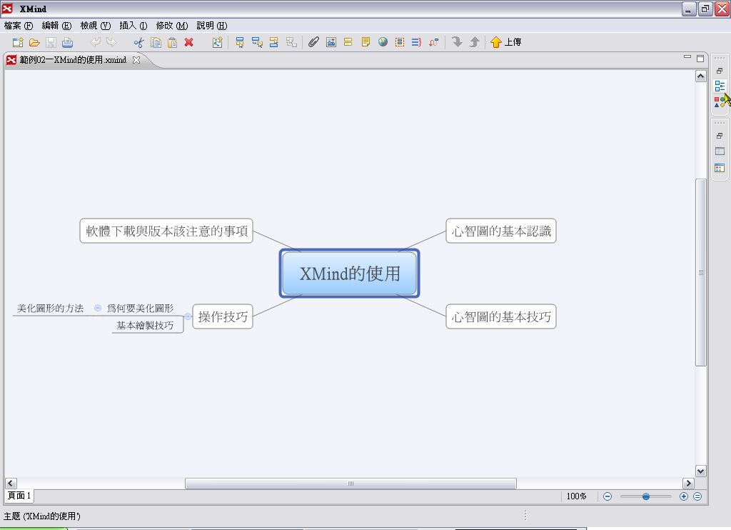Add an attachment with the paperclip icon

click(314, 42)
